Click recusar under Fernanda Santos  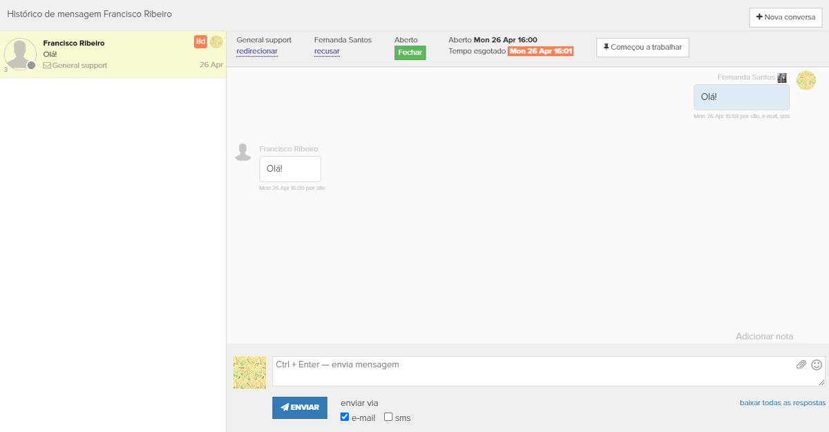tap(327, 52)
